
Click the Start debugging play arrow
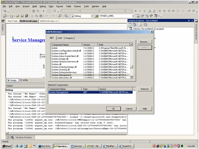pos(73,16)
